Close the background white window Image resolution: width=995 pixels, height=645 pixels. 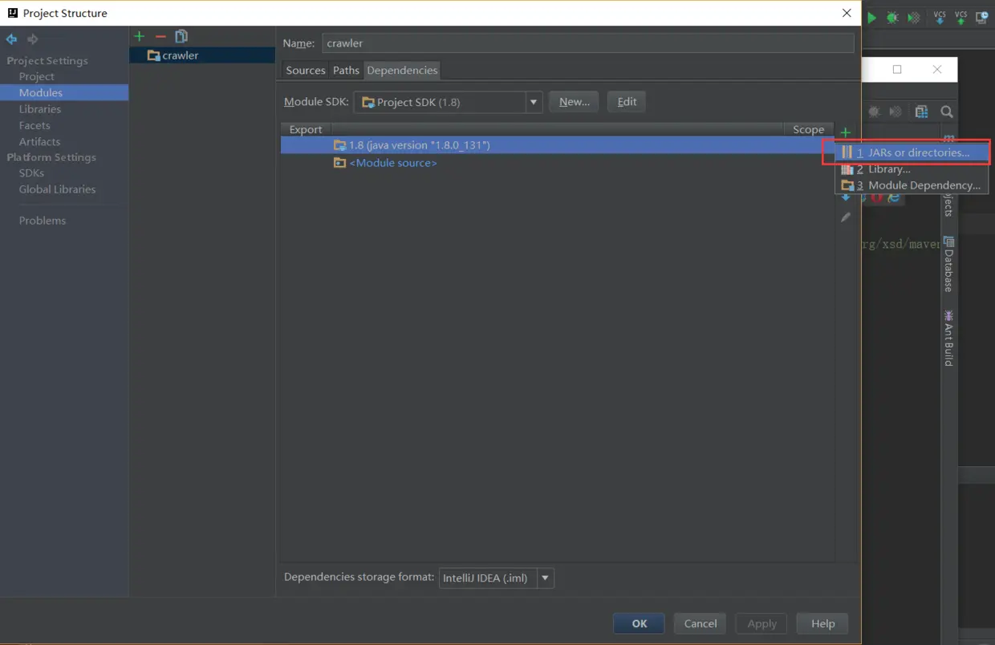click(937, 70)
